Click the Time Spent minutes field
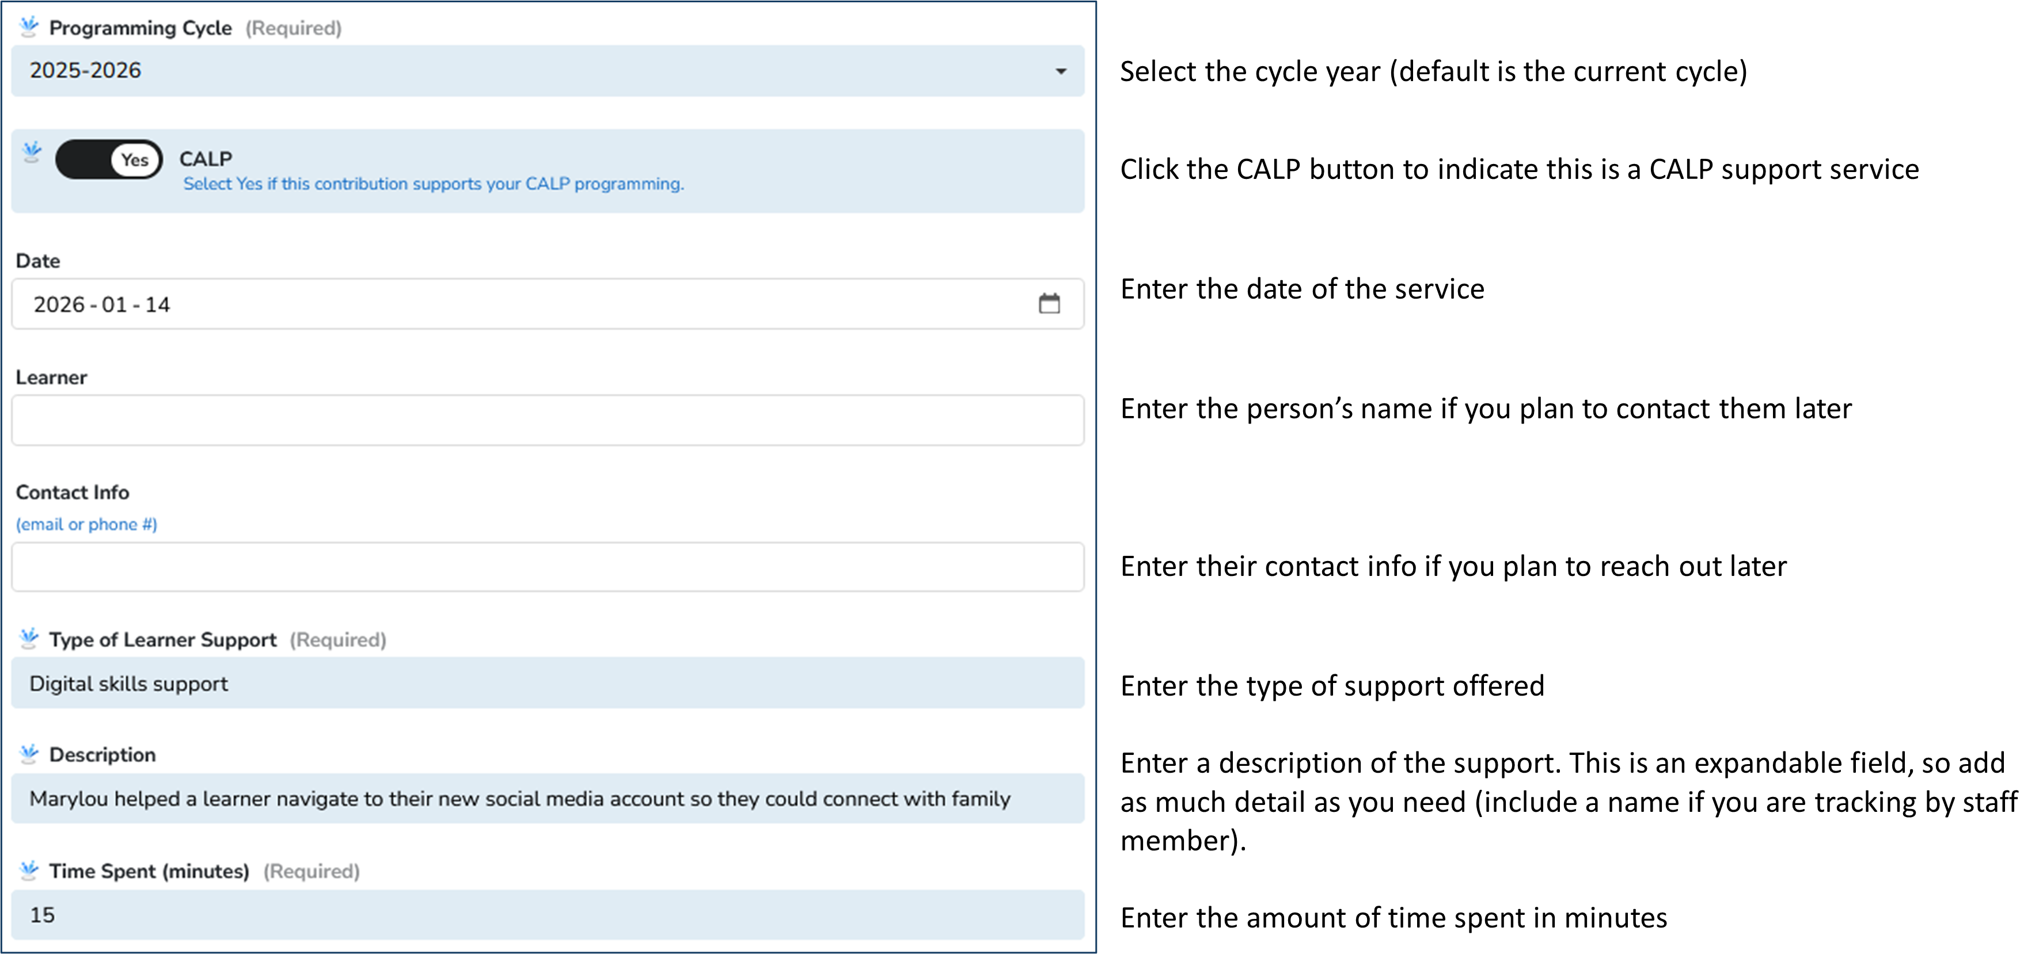 (548, 915)
